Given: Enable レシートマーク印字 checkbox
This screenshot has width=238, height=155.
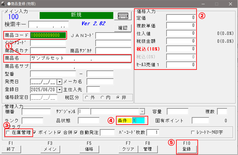Looking at the screenshot, I should point(193,132).
